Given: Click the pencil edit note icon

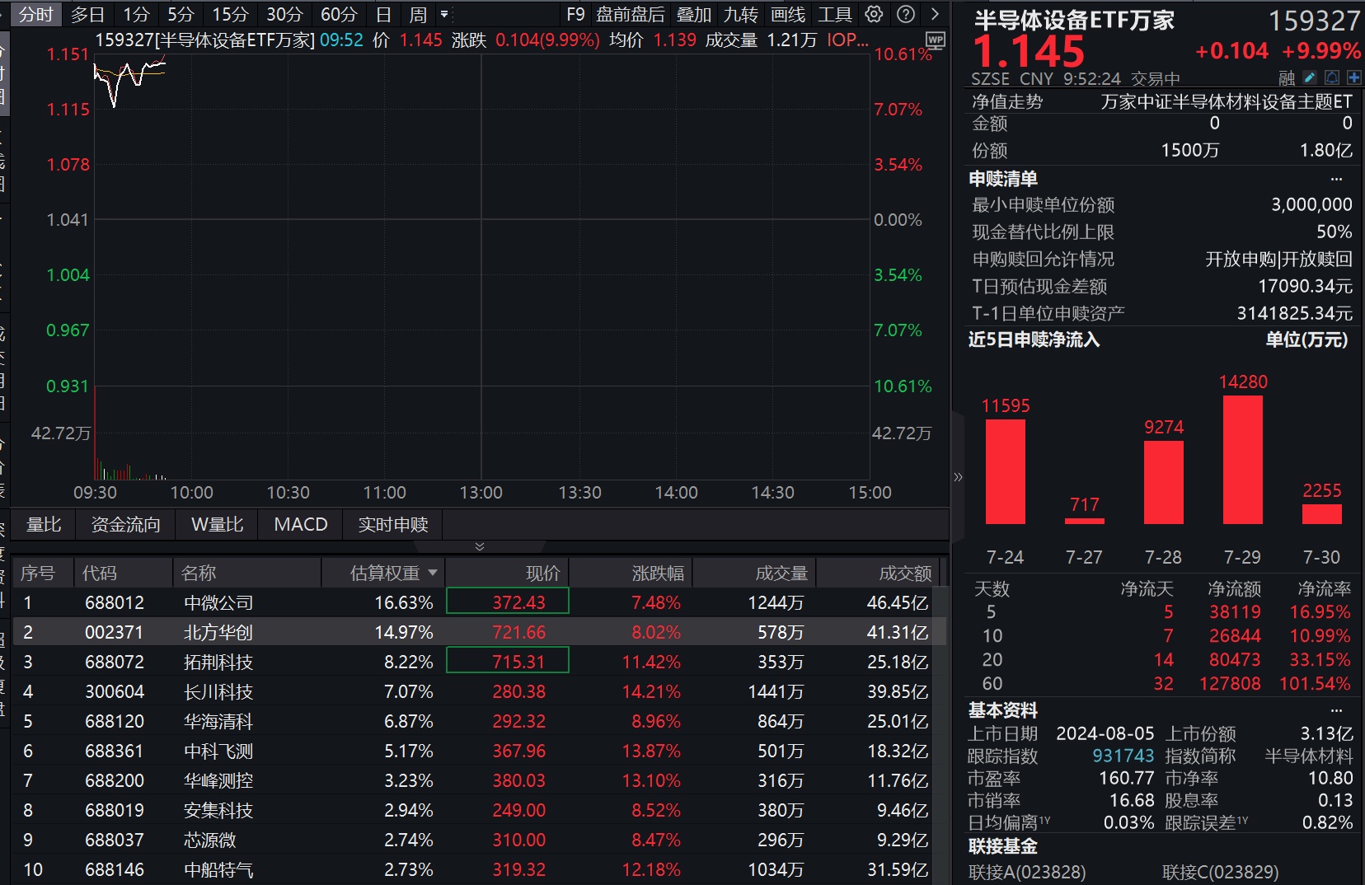Looking at the screenshot, I should point(1310,78).
